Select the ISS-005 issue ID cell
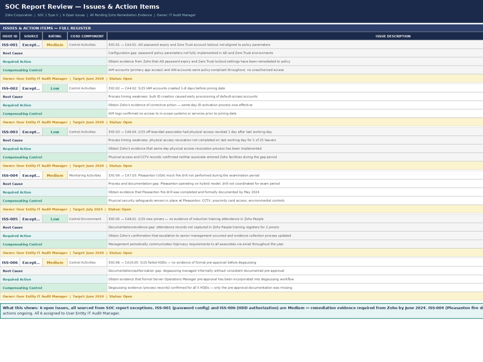Viewport: 483px width, 362px height. 10,219
